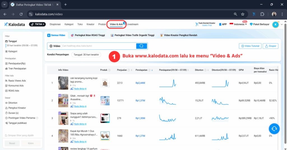Open Tools Skrip AI for vaseline video

78,107
